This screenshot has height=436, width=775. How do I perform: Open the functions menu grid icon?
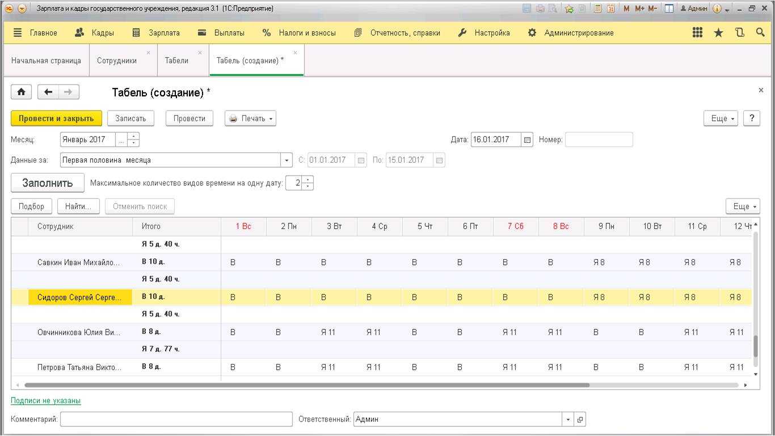click(x=697, y=33)
